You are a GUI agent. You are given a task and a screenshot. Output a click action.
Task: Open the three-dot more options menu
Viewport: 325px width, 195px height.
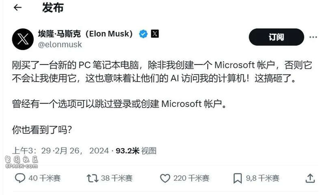coord(313,37)
